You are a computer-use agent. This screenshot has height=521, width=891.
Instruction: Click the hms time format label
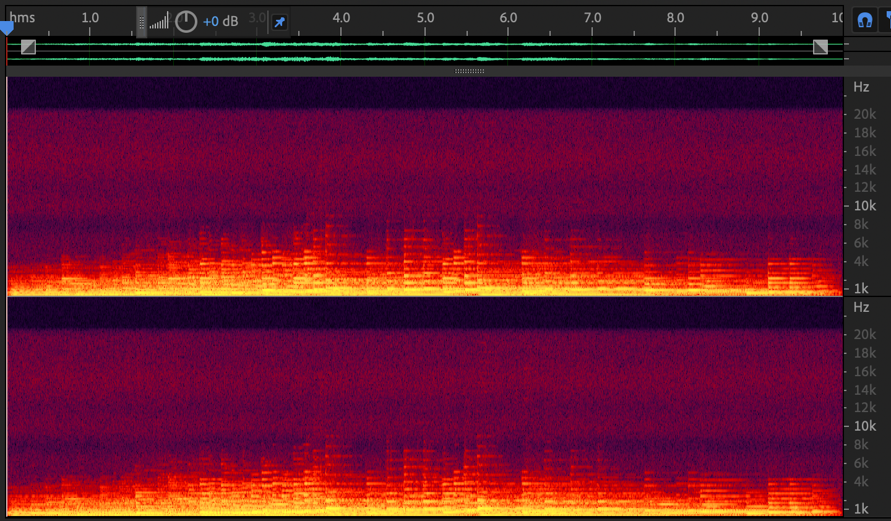22,17
